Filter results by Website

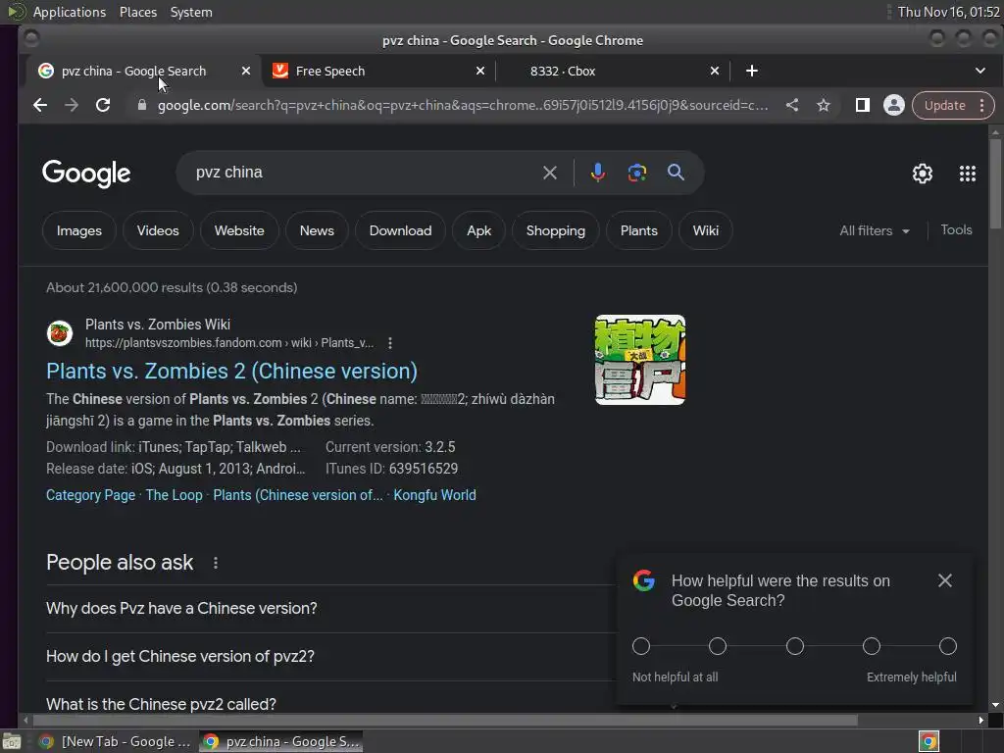tap(239, 230)
